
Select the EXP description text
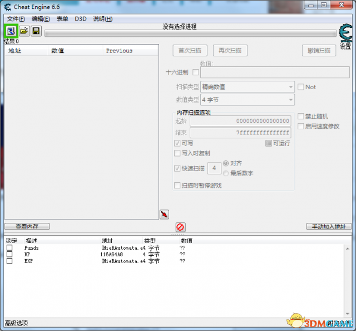tap(28, 261)
